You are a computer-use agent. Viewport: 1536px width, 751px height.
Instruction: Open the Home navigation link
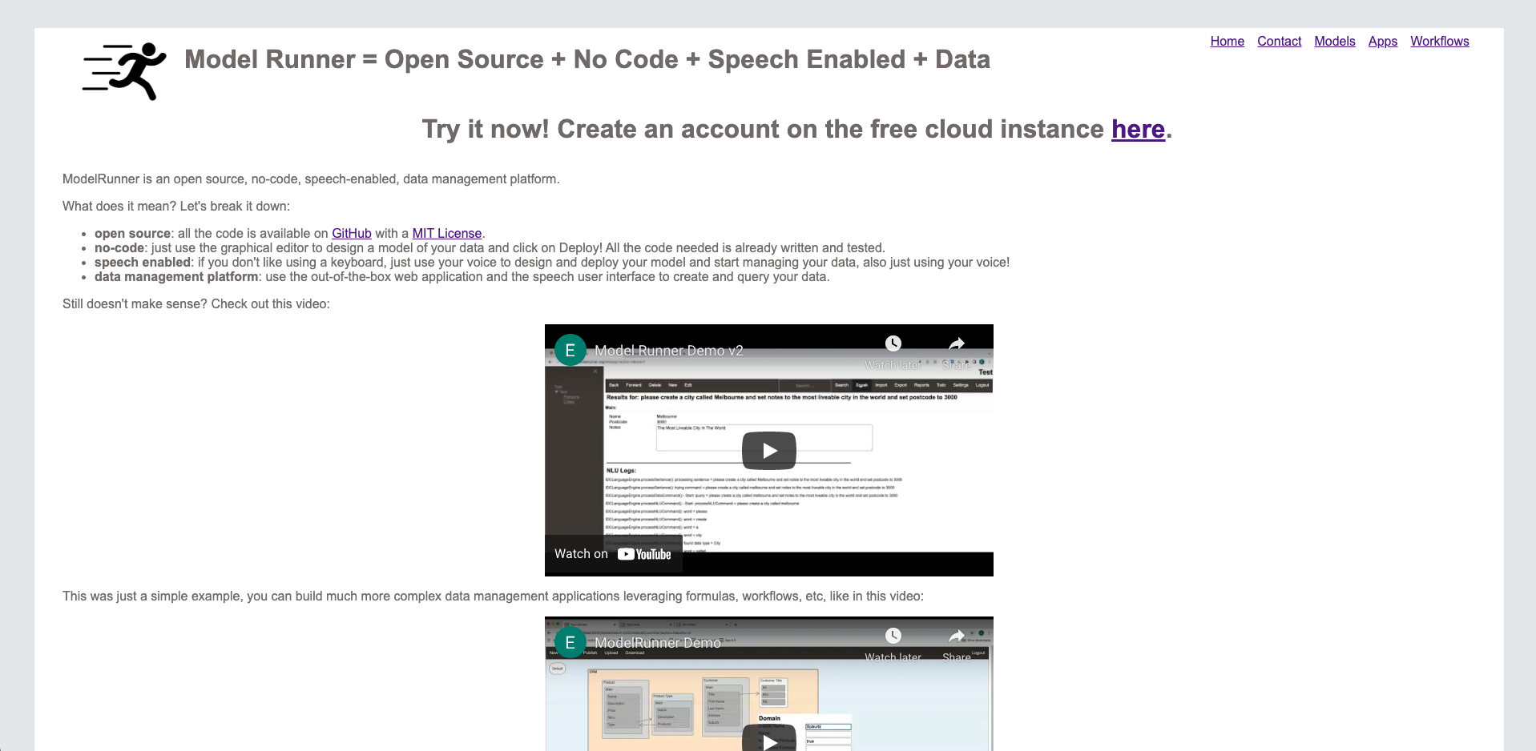1227,42
